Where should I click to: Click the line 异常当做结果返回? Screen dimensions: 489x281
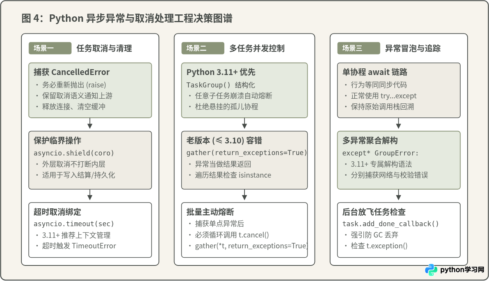tap(223, 164)
